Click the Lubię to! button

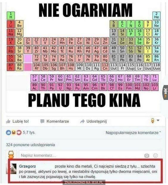click(18, 121)
